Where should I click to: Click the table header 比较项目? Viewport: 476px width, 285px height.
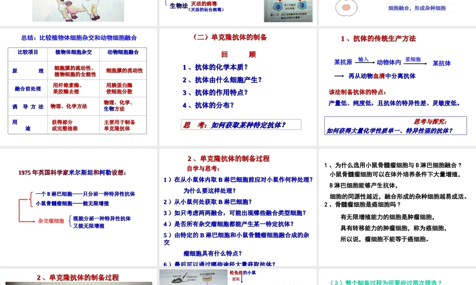(x=28, y=52)
